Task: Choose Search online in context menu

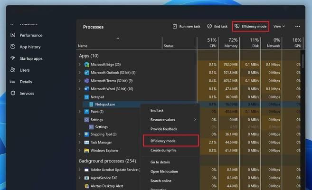Action: click(x=161, y=180)
